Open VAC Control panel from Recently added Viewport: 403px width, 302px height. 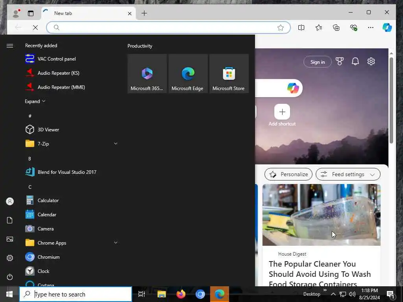click(72, 59)
